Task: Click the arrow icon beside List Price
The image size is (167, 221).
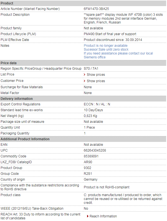Action: 85,75
